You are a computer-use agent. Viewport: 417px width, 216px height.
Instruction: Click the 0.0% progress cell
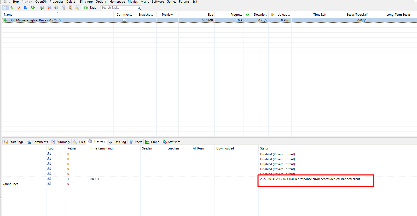[x=239, y=20]
